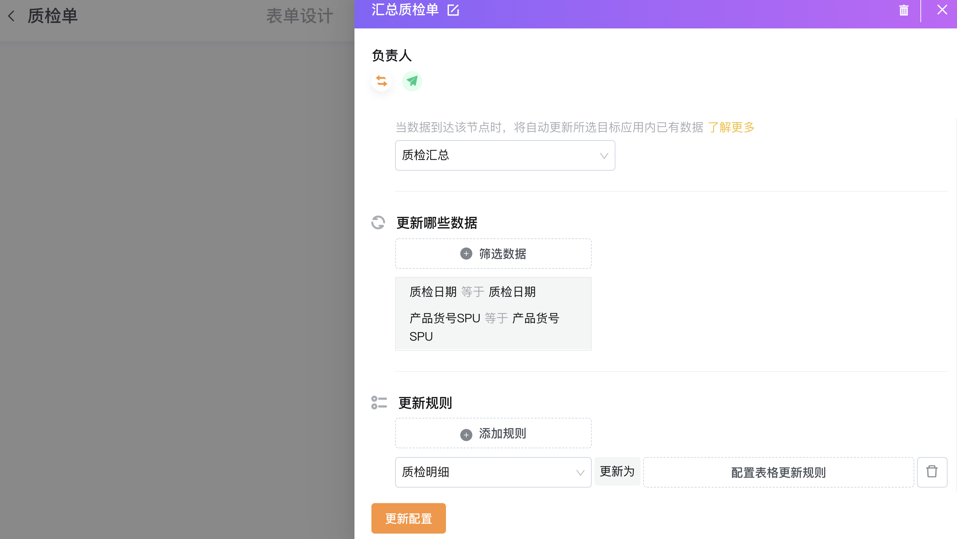Click 添加规则 to add a rule

[x=493, y=433]
